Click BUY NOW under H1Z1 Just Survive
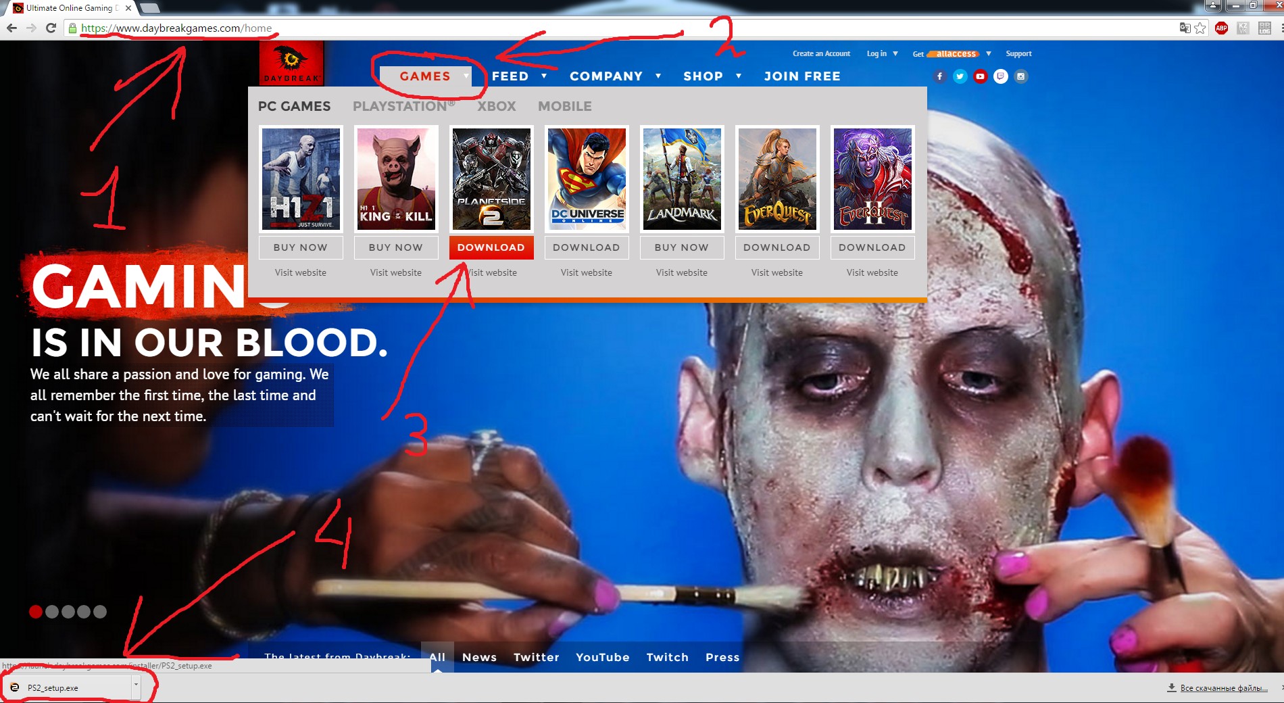 pos(301,247)
